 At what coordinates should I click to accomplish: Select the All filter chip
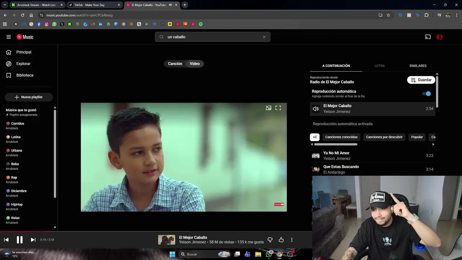(315, 137)
